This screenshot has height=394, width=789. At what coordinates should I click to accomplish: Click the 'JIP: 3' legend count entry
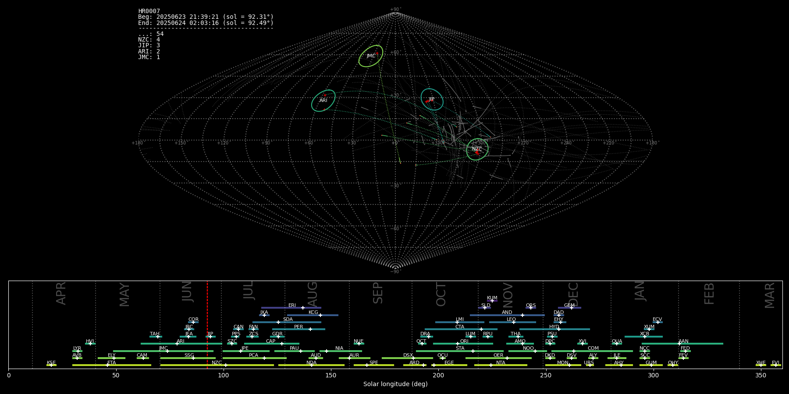point(149,46)
